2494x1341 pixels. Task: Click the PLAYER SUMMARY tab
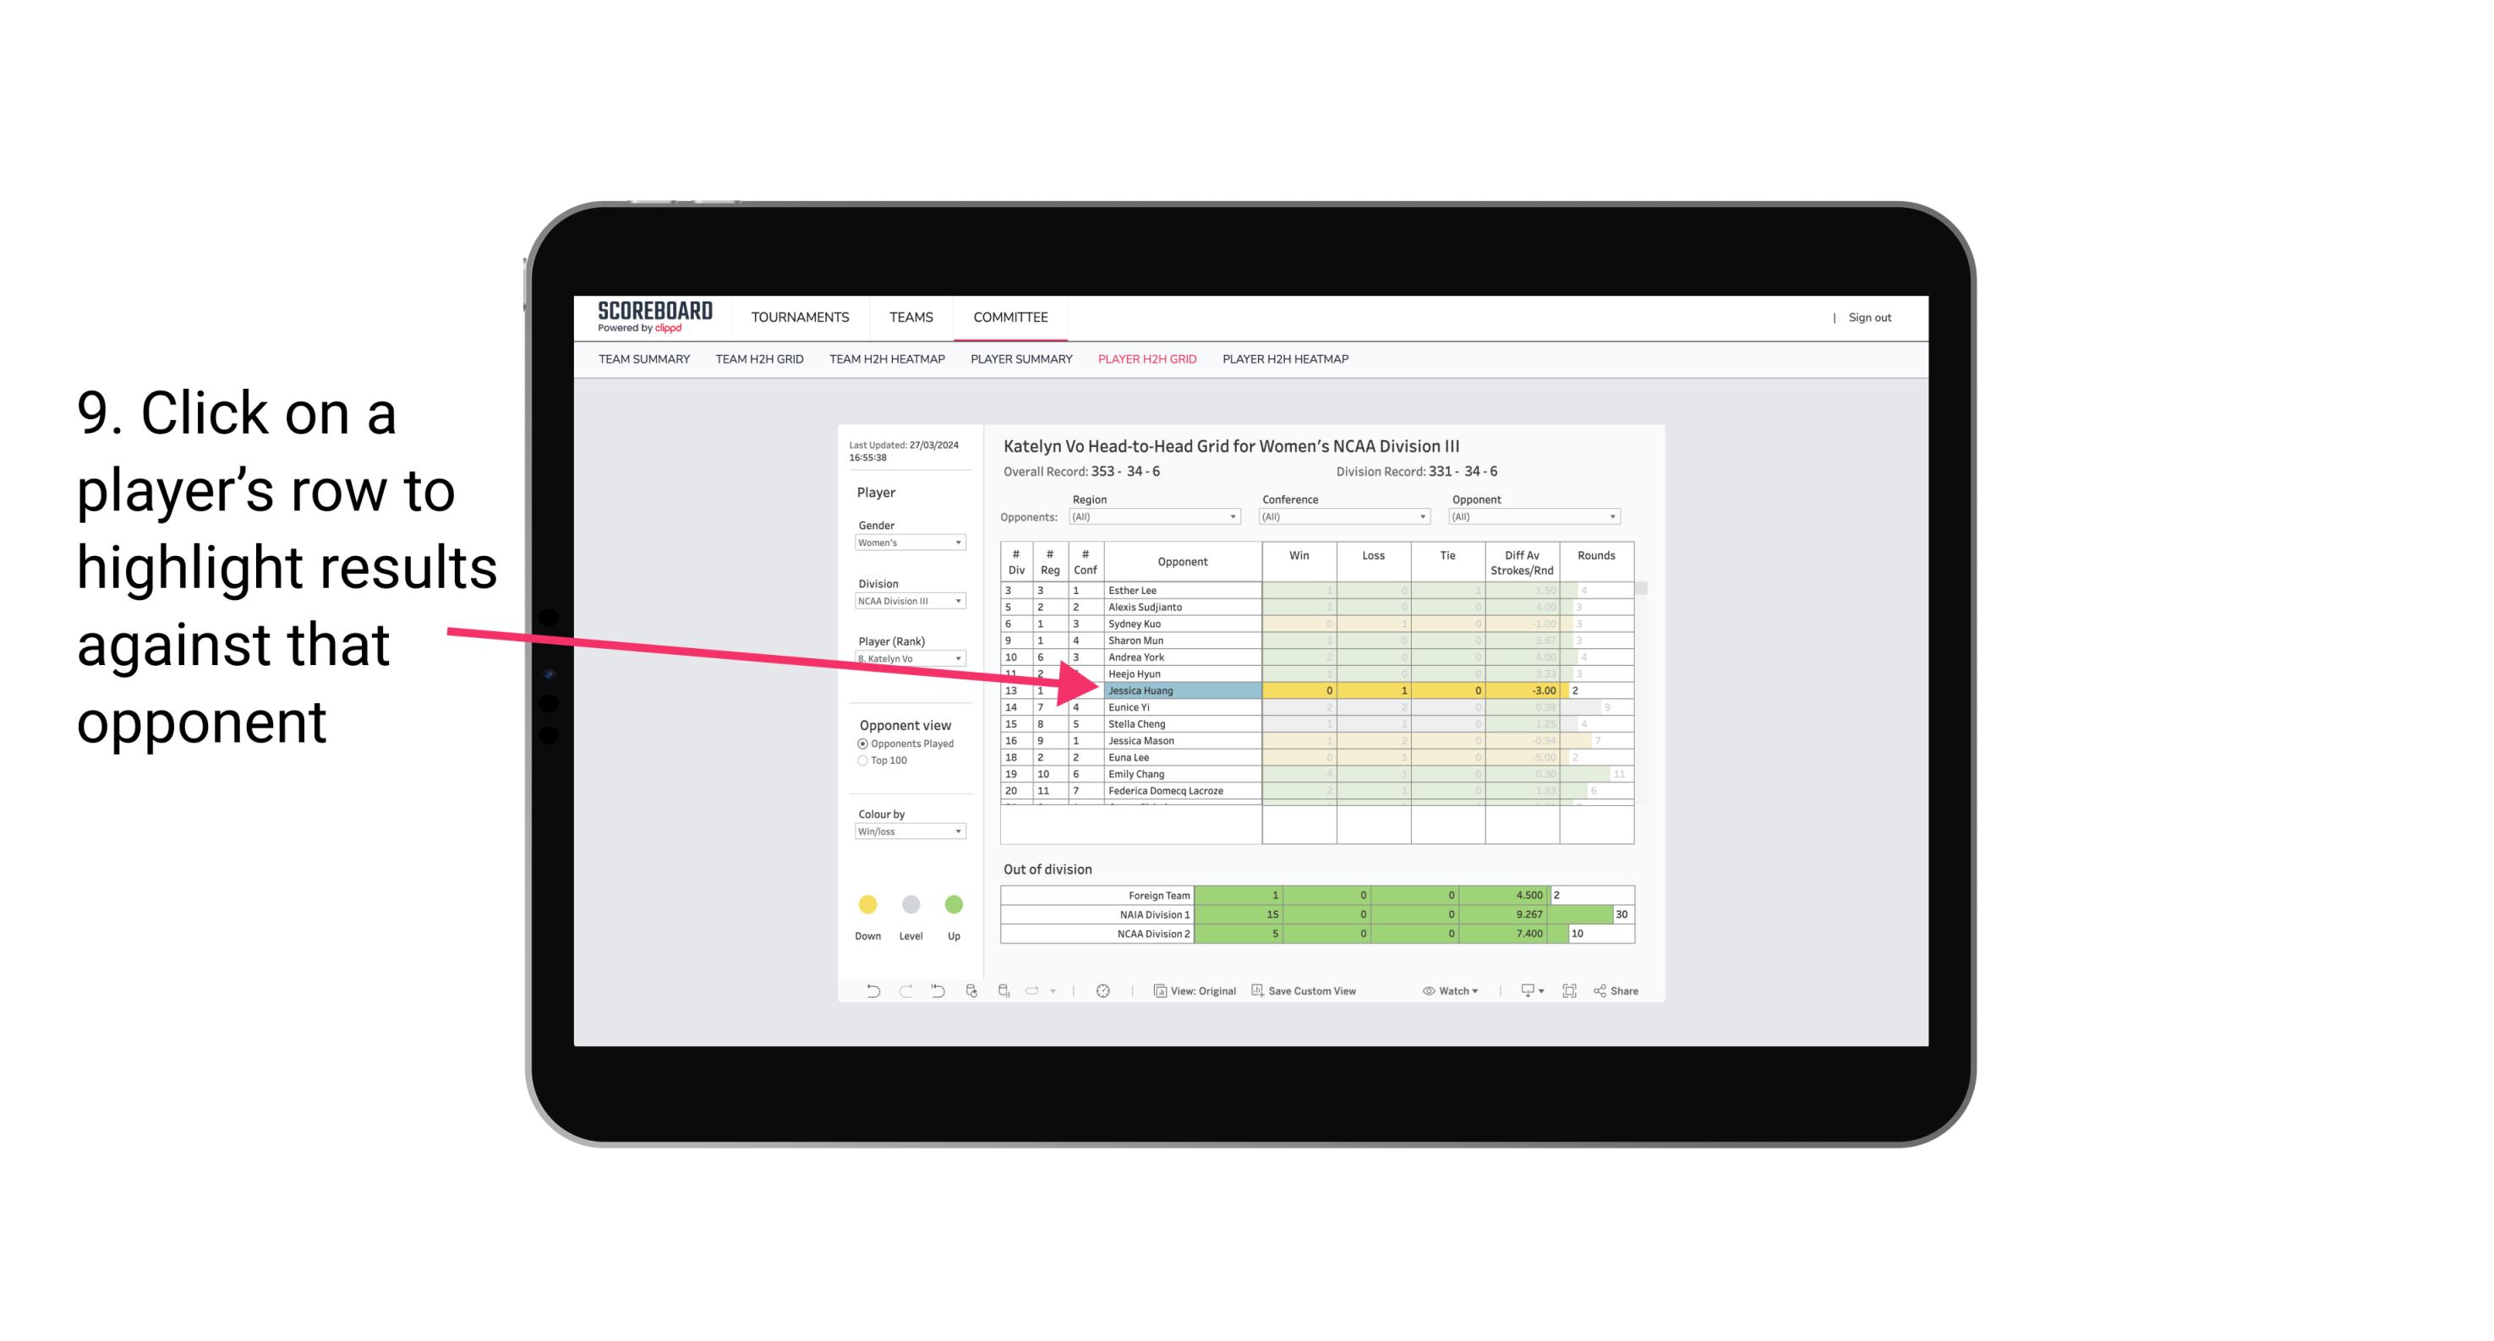(x=1019, y=360)
